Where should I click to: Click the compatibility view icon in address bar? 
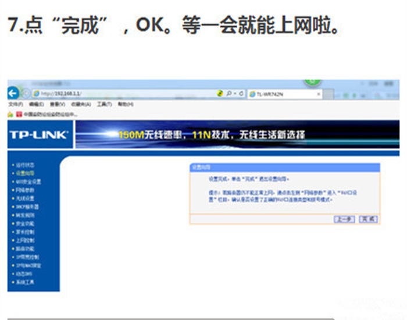click(x=220, y=93)
